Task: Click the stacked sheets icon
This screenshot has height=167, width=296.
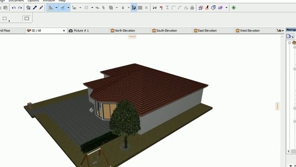Action: coord(111,8)
